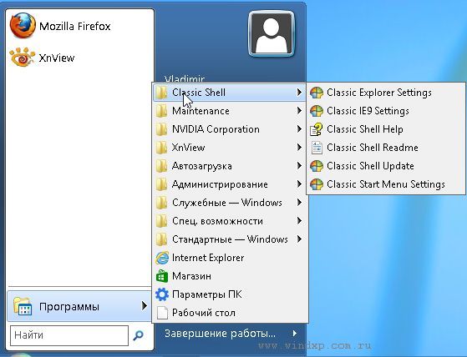467x357 pixels.
Task: Click the Программы menu label
Action: [69, 306]
